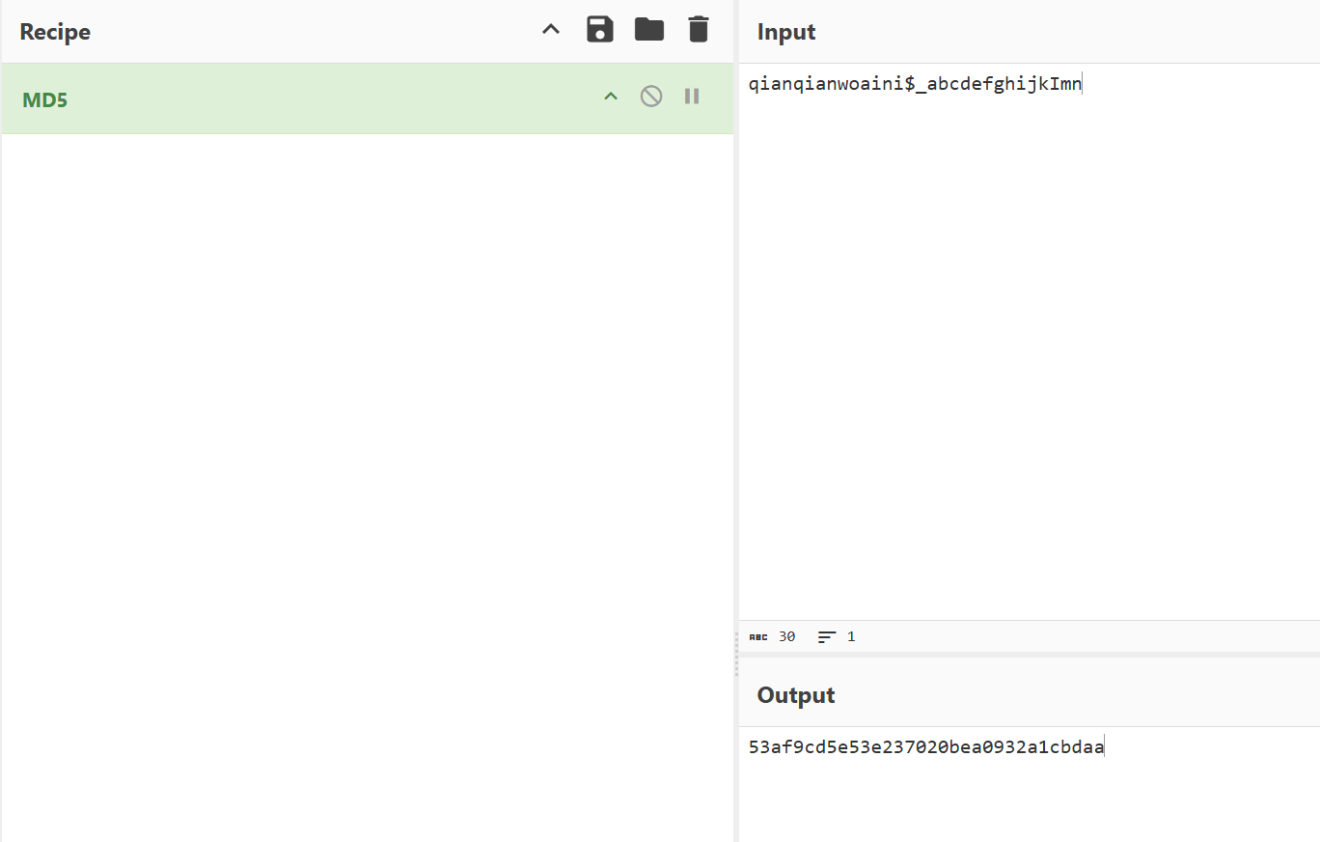Save the recipe with the floppy disk icon

(600, 30)
